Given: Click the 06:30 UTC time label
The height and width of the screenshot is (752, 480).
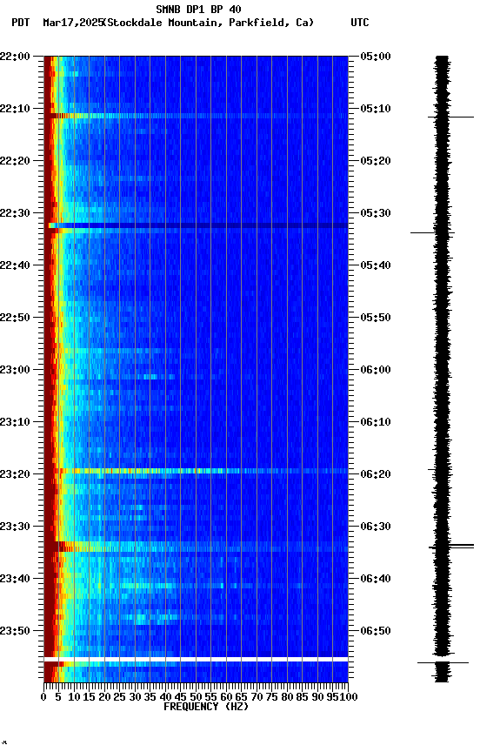Looking at the screenshot, I should click(x=375, y=527).
